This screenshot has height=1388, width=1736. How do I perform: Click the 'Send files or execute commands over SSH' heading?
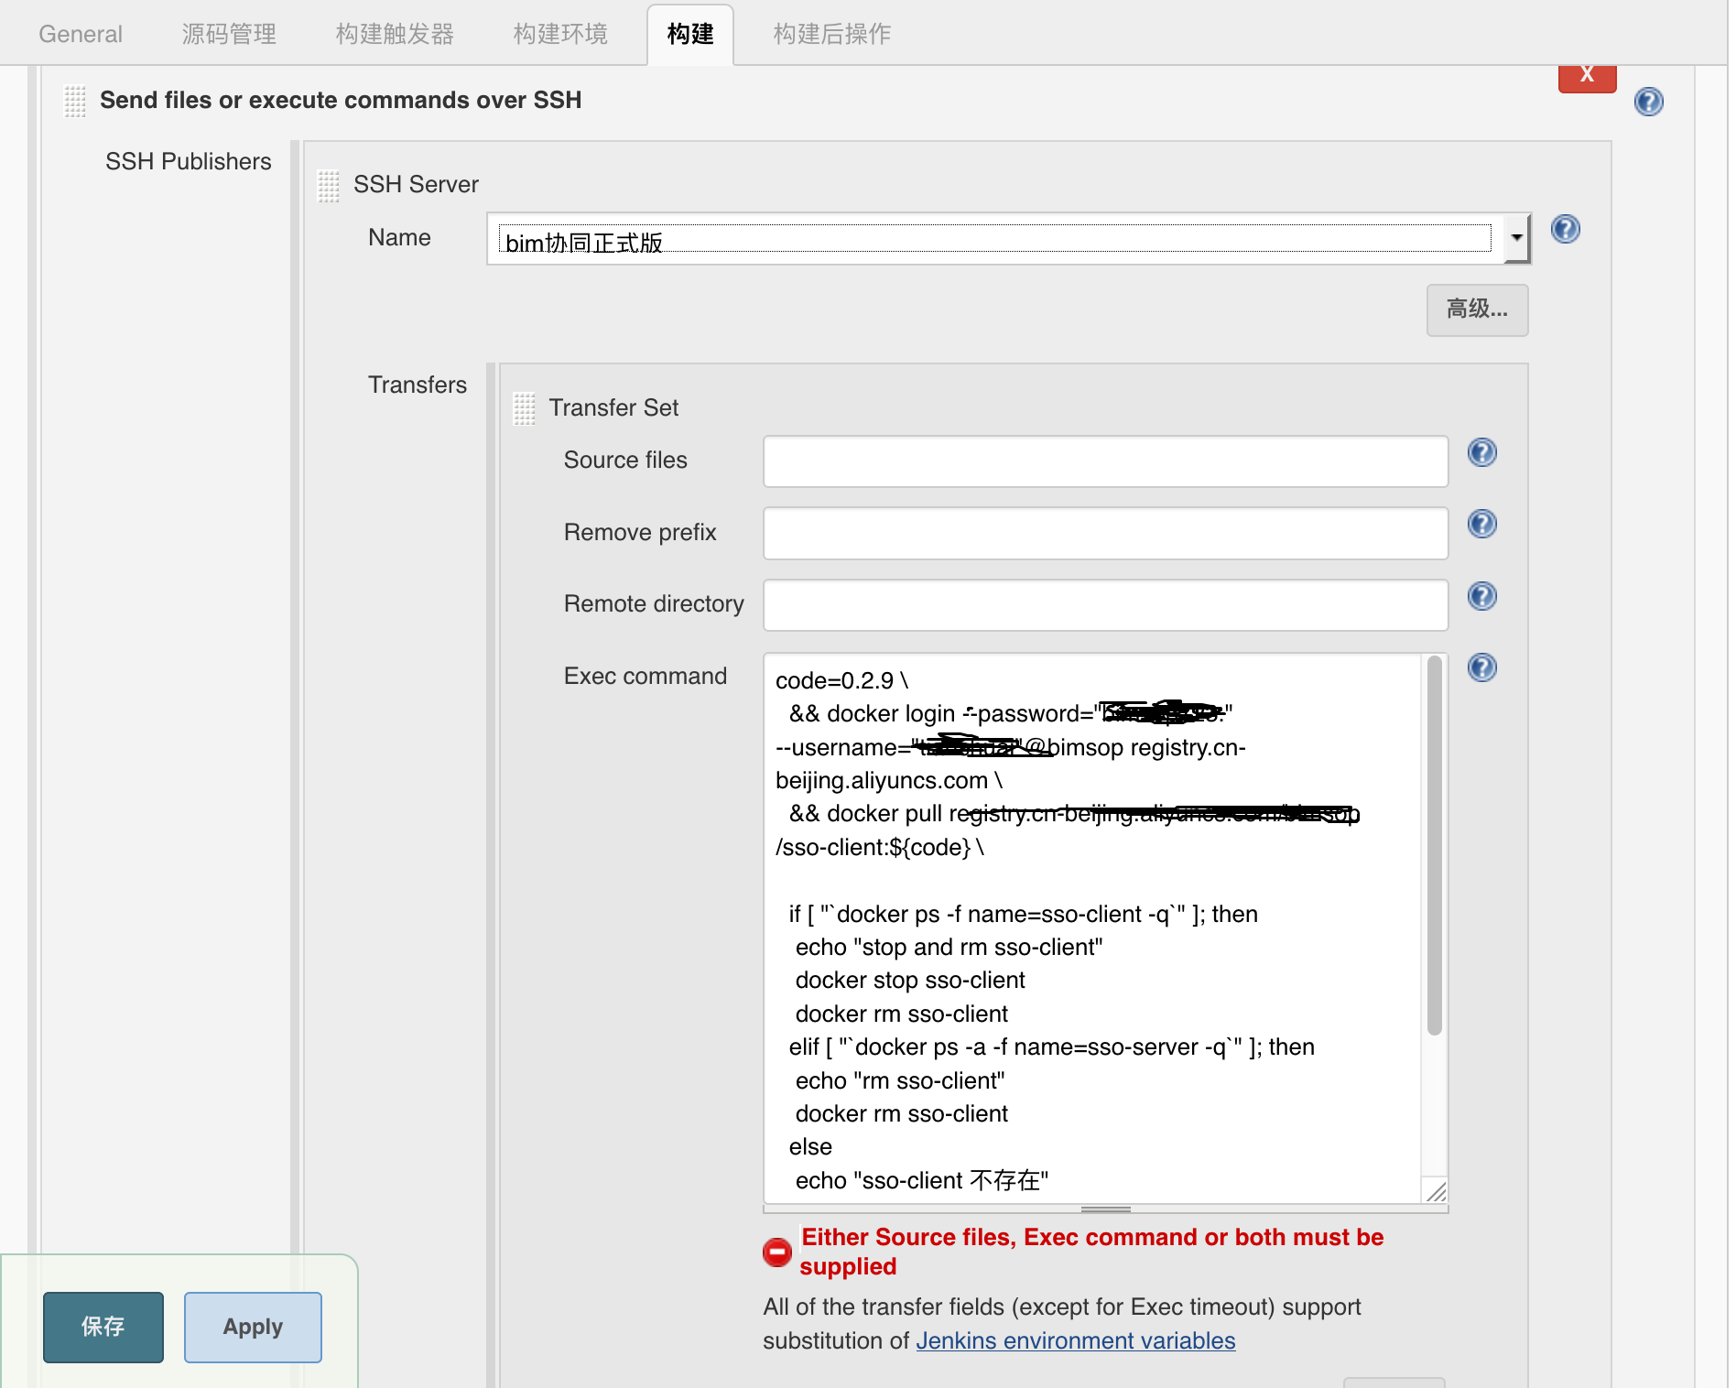pyautogui.click(x=341, y=100)
